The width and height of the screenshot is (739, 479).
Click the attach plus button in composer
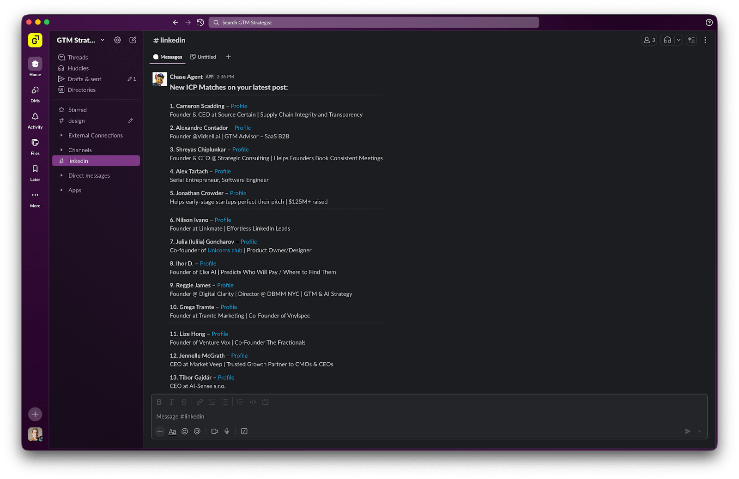[x=160, y=431]
